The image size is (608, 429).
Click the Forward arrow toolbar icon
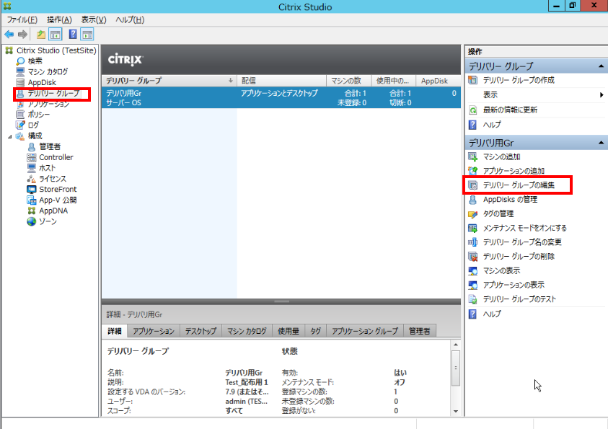(23, 35)
